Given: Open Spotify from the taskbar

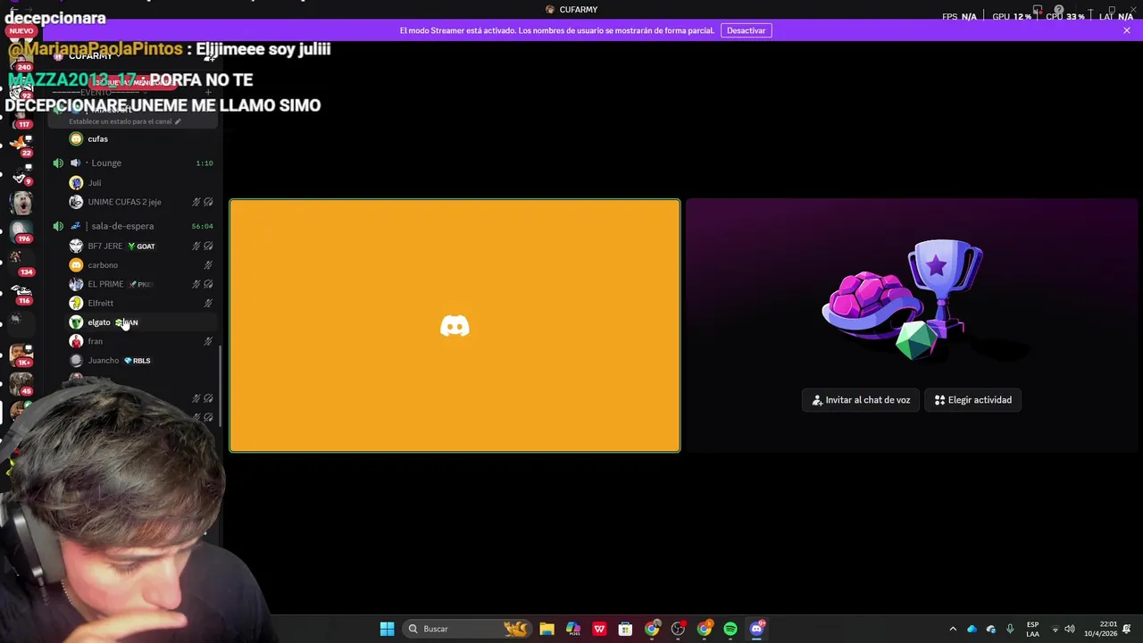Looking at the screenshot, I should (x=730, y=629).
